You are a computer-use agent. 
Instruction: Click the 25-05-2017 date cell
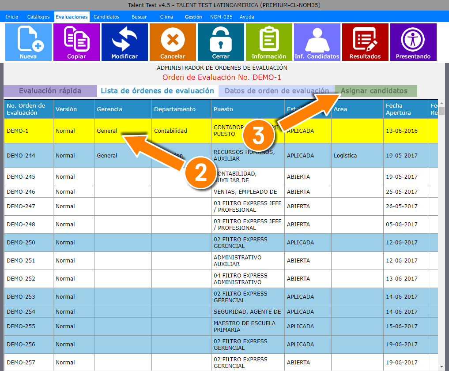(x=405, y=191)
